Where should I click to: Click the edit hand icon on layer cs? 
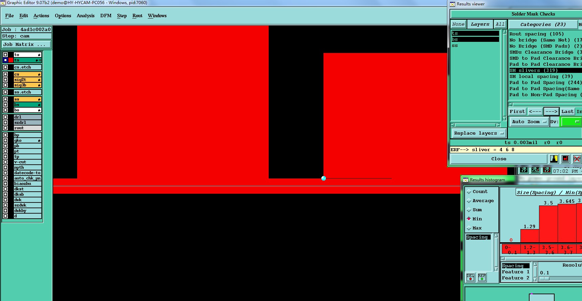39,74
